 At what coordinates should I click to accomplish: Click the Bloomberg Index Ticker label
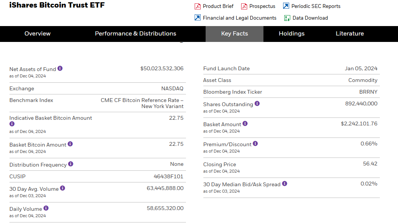tap(232, 92)
